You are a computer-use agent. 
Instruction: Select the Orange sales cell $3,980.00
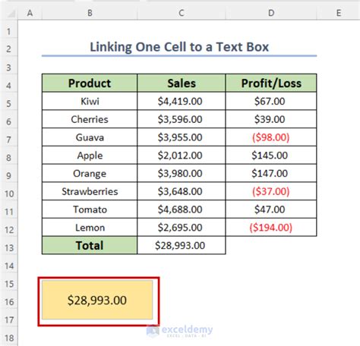[182, 173]
